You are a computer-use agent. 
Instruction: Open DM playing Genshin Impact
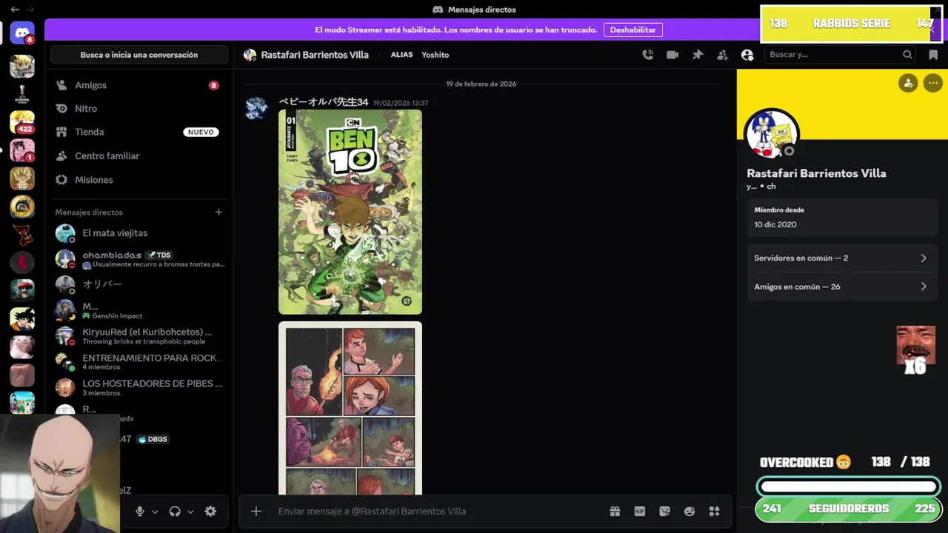tap(138, 310)
